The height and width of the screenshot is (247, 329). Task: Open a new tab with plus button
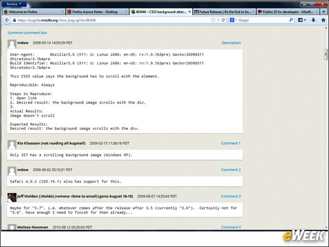pyautogui.click(x=323, y=12)
